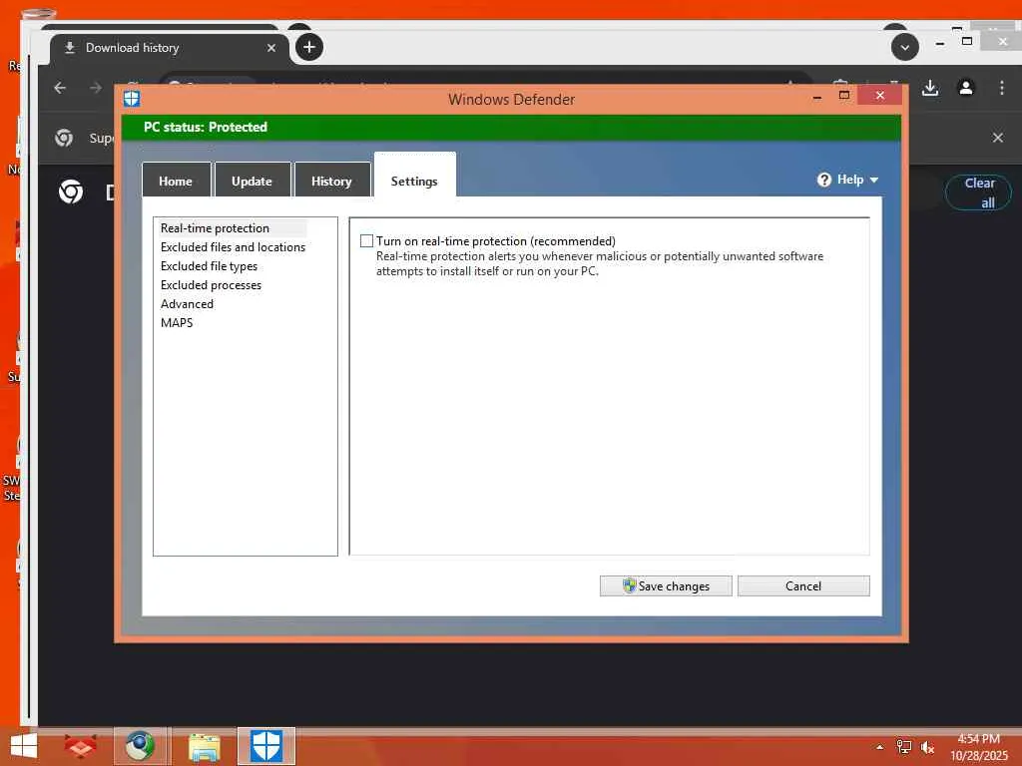The height and width of the screenshot is (766, 1022).
Task: Maximize the Chrome window
Action: (967, 41)
